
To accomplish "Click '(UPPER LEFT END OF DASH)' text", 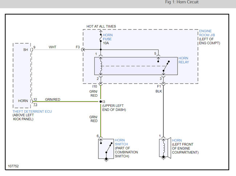I will point(114,108).
